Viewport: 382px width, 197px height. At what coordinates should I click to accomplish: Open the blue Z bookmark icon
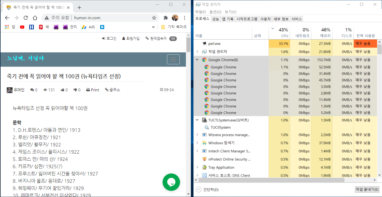(x=102, y=27)
